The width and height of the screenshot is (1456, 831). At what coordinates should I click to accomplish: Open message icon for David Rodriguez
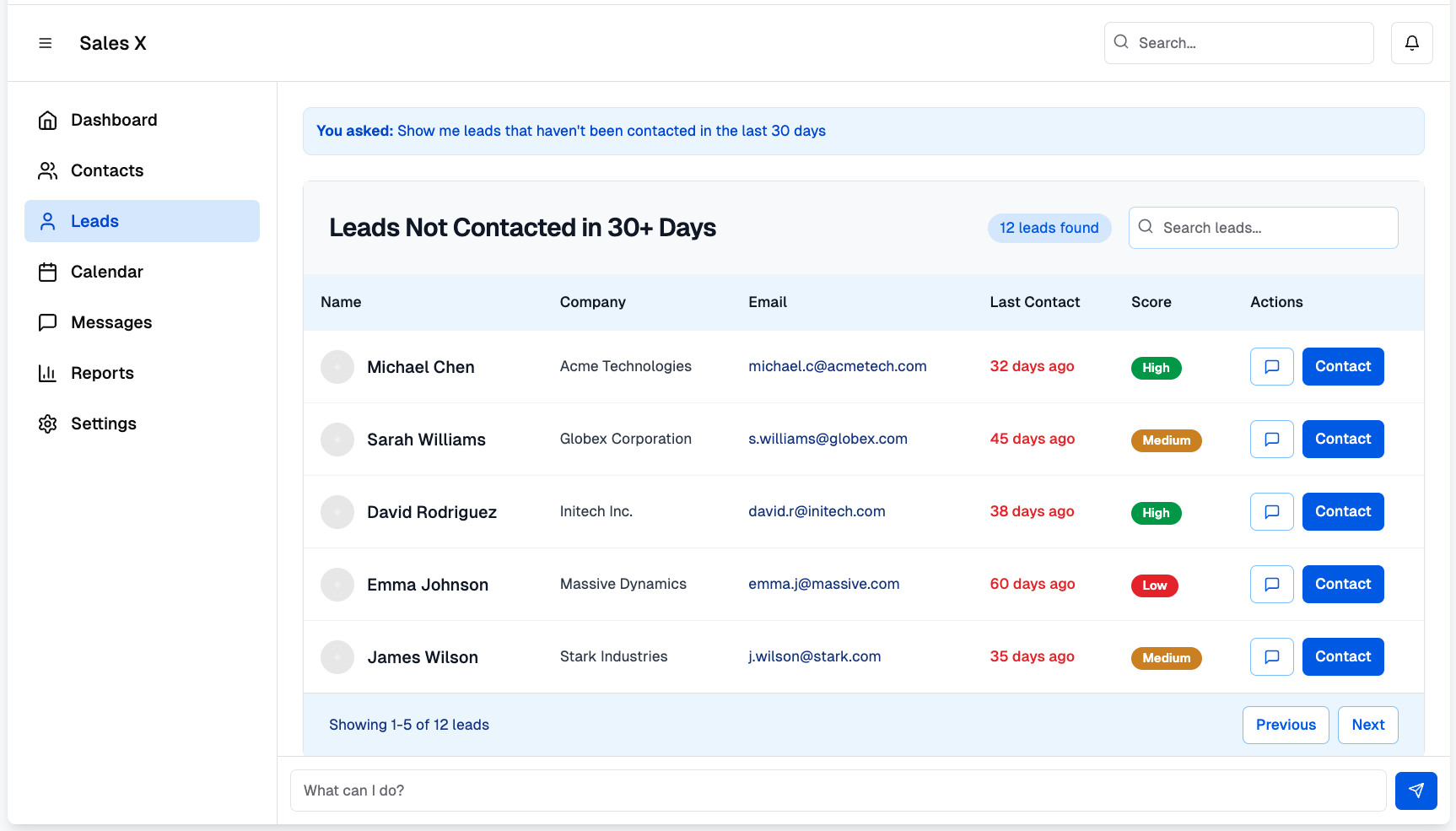coord(1271,511)
